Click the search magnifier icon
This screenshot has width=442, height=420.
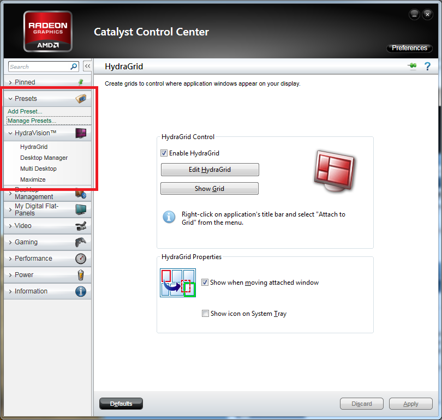pyautogui.click(x=74, y=67)
